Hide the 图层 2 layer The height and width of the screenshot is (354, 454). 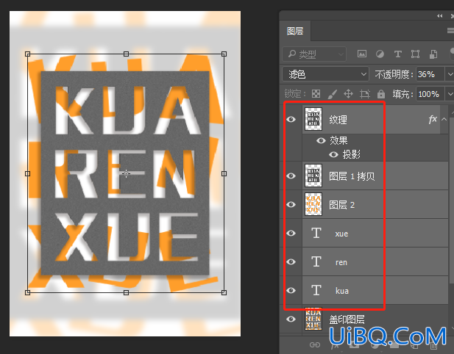point(291,204)
